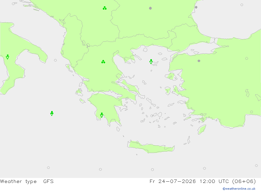Screen dimensions: 261x191
Task: Click the 'Fr 24-07-2026 12:00 UTC (06+06)' timestamp
Action: (x=203, y=181)
